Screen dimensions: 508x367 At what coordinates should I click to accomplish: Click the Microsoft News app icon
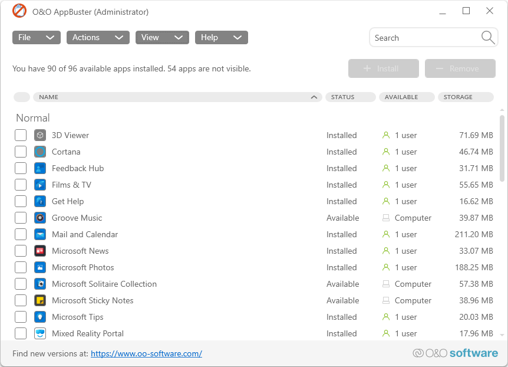tap(40, 251)
